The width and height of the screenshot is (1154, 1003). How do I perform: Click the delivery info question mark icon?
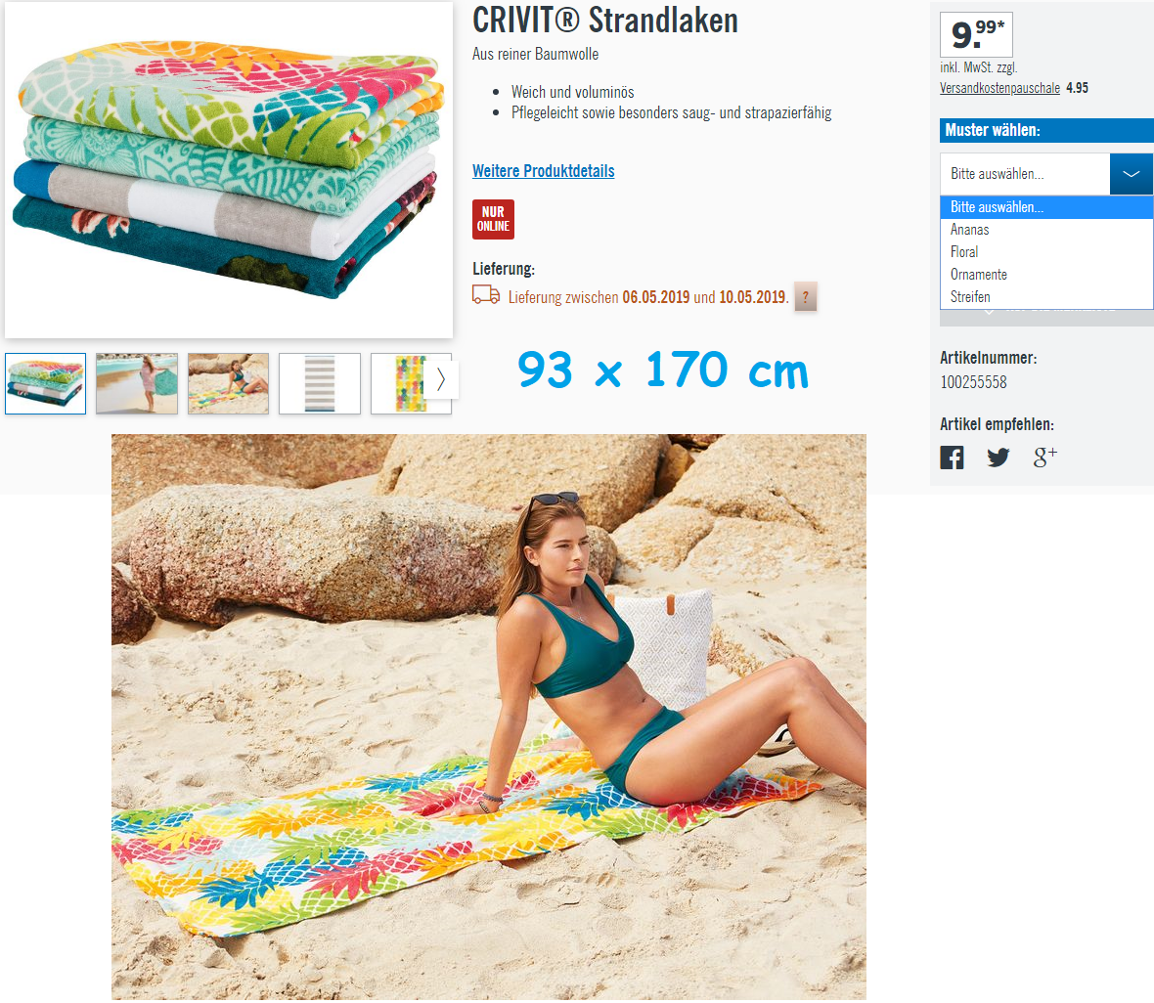pos(805,296)
